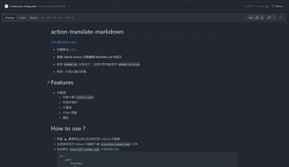This screenshot has width=289, height=167.
Task: Click translate-readme.yaml code in step 3
Action: (x=85, y=149)
